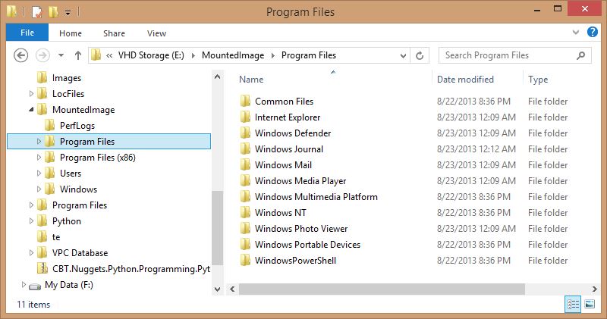Select the Windows NT folder icon
This screenshot has height=319, width=607.
(x=245, y=212)
